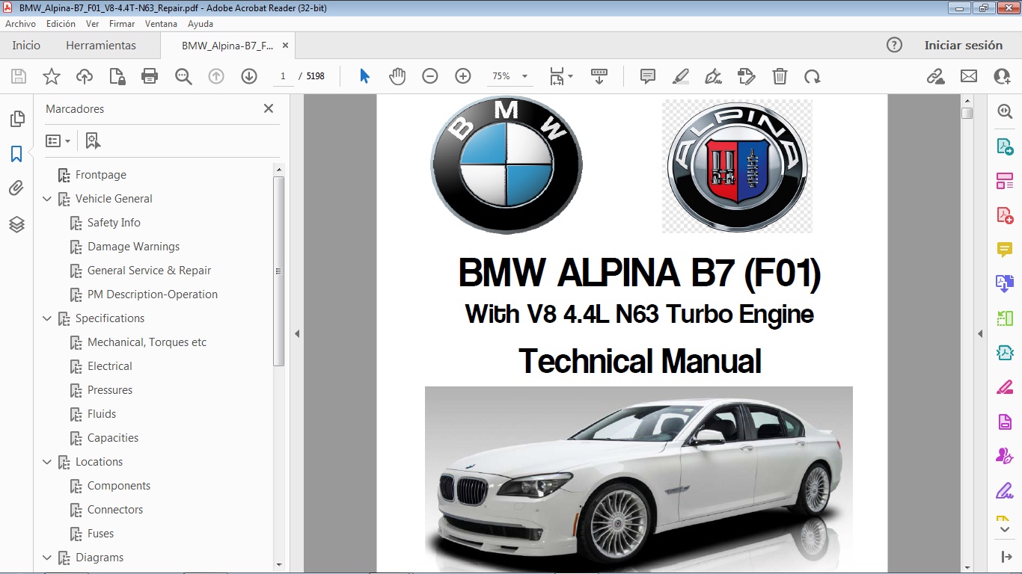This screenshot has width=1022, height=574.
Task: Click Iniciar sesión to log in
Action: coord(964,45)
